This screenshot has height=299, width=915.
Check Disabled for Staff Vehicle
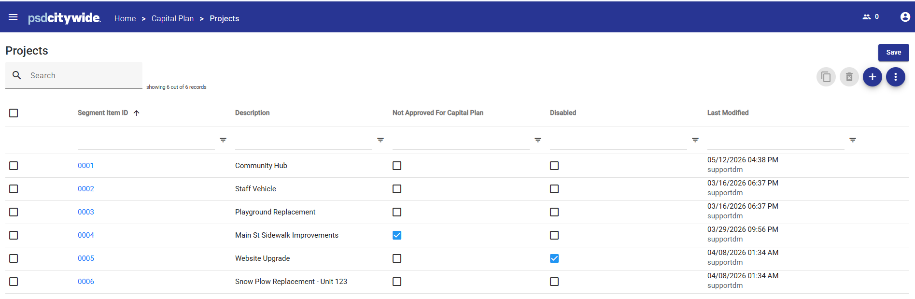(x=554, y=189)
